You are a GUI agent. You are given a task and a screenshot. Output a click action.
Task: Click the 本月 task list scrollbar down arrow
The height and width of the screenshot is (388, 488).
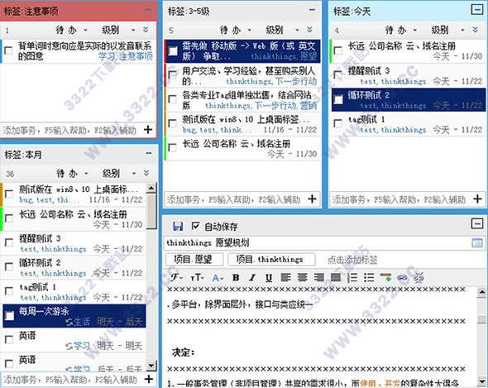pos(151,366)
